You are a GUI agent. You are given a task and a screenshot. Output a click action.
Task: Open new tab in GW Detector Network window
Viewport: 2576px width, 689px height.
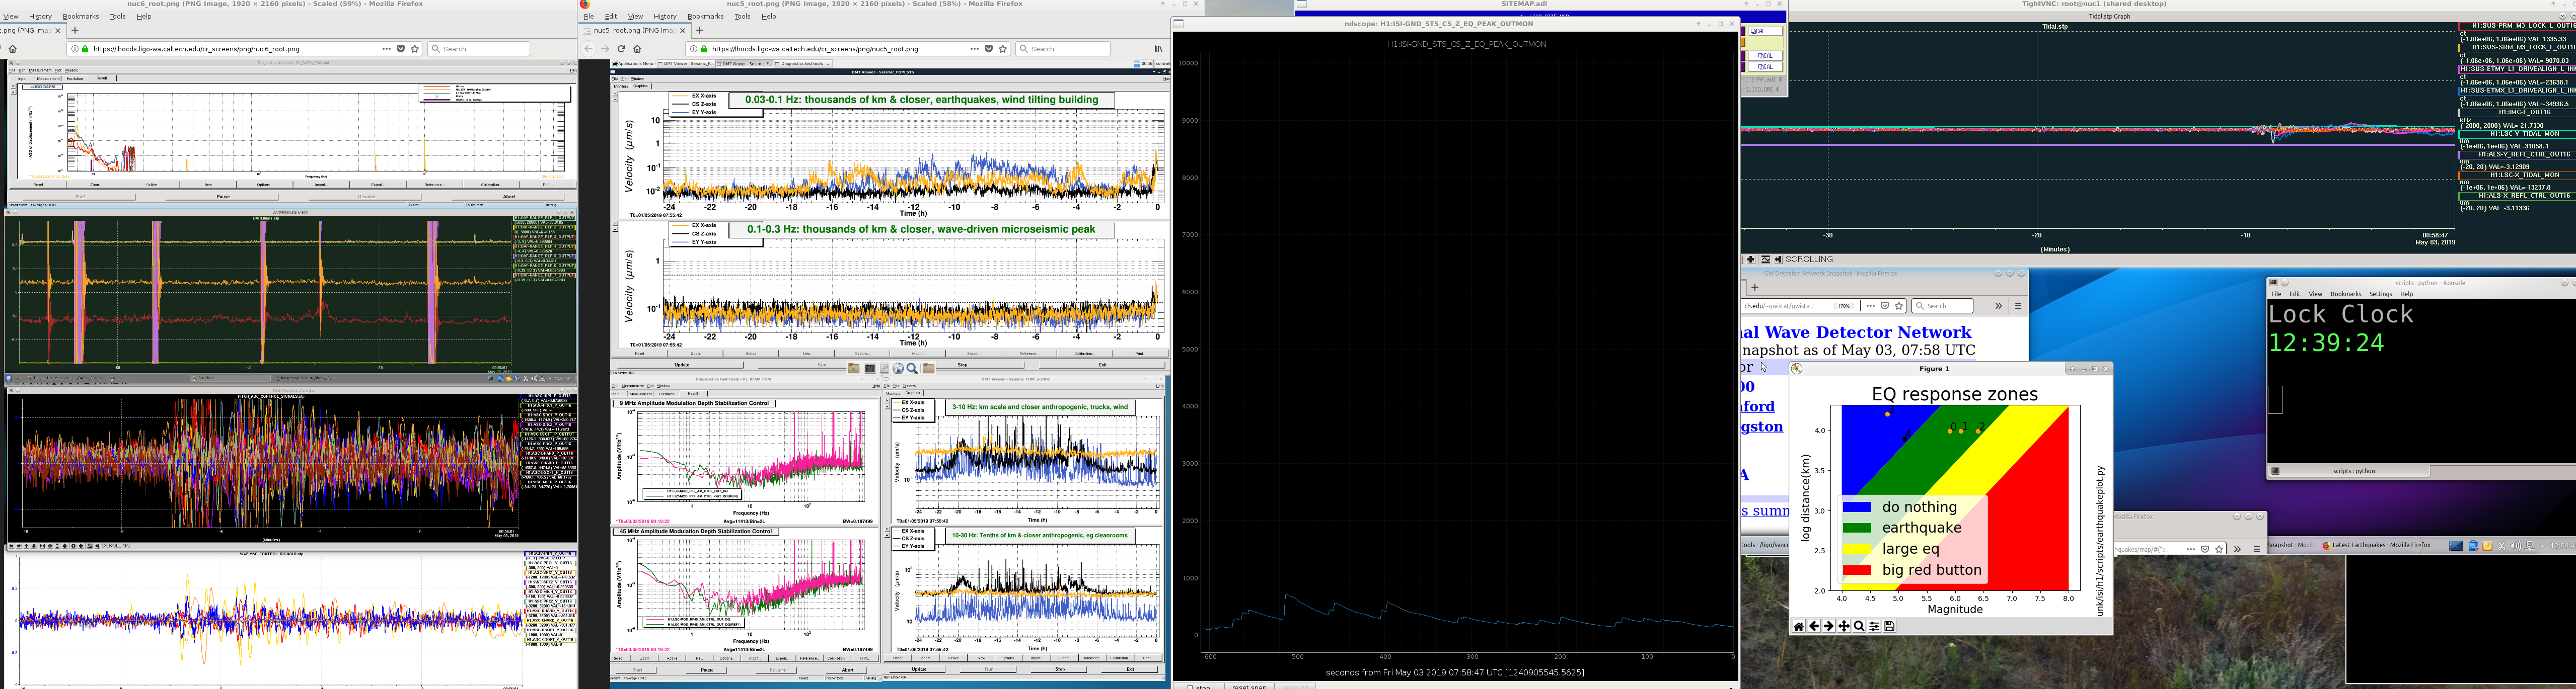1754,288
